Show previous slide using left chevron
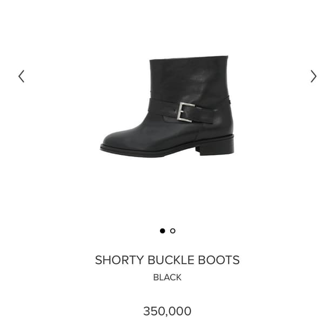The image size is (335, 335). point(22,76)
